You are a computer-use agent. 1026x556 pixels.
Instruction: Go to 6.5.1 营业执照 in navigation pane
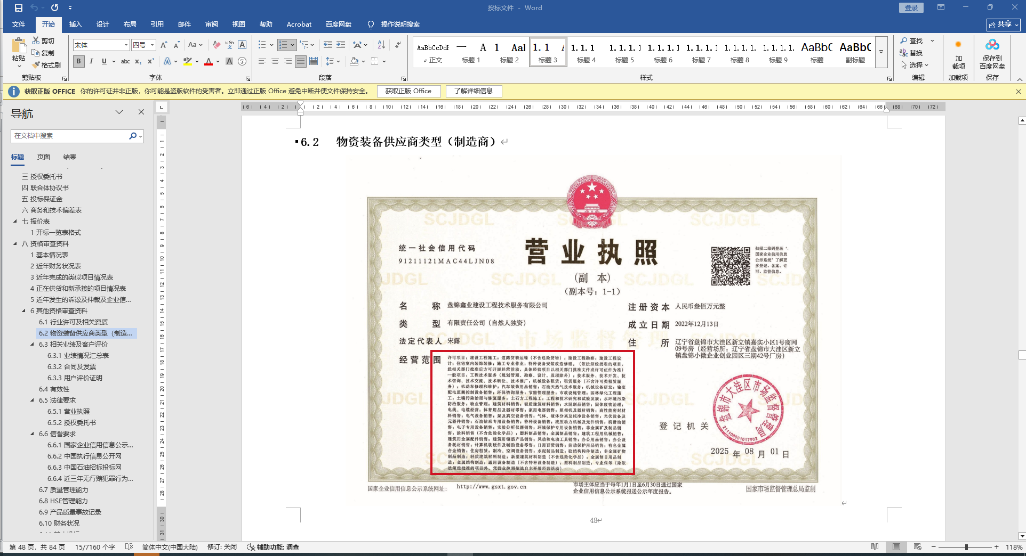(x=68, y=412)
